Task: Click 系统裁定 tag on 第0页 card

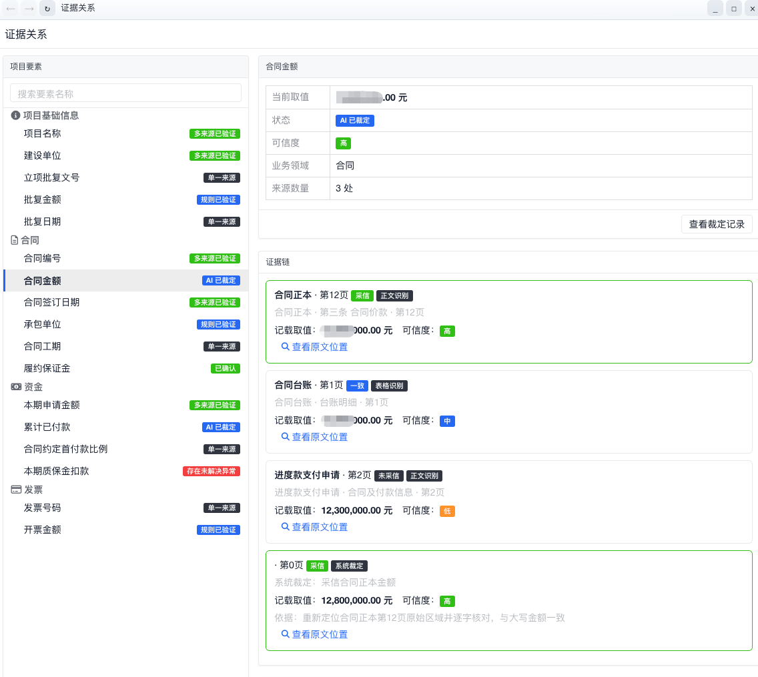Action: [349, 566]
